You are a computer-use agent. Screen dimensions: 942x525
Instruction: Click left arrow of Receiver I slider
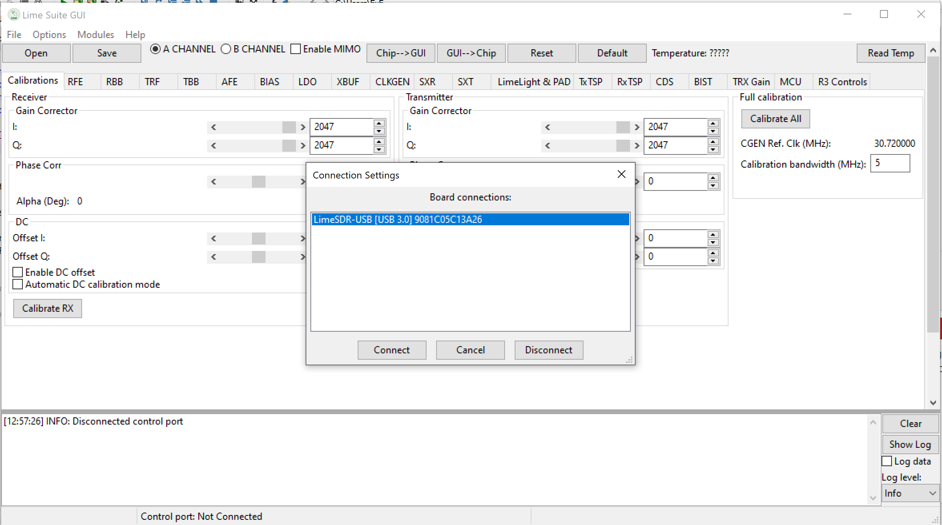pyautogui.click(x=213, y=127)
